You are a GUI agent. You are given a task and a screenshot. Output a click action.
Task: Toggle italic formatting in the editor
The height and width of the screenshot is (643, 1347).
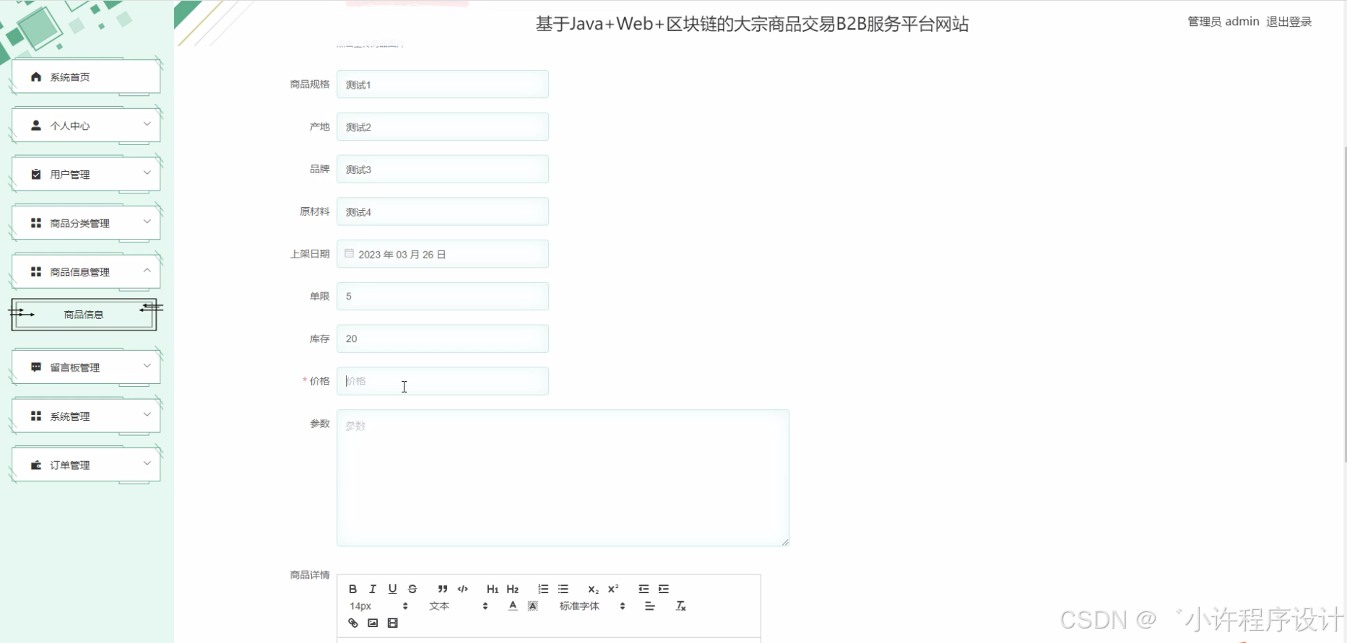(373, 589)
